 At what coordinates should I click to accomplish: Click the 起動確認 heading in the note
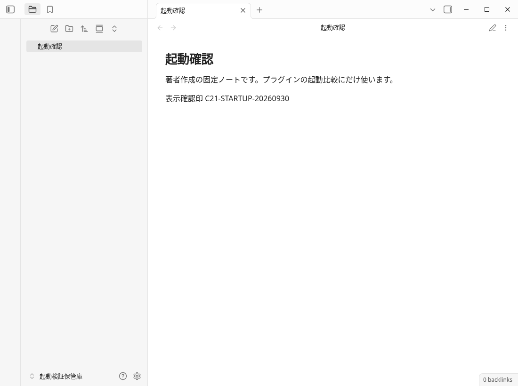(x=189, y=59)
